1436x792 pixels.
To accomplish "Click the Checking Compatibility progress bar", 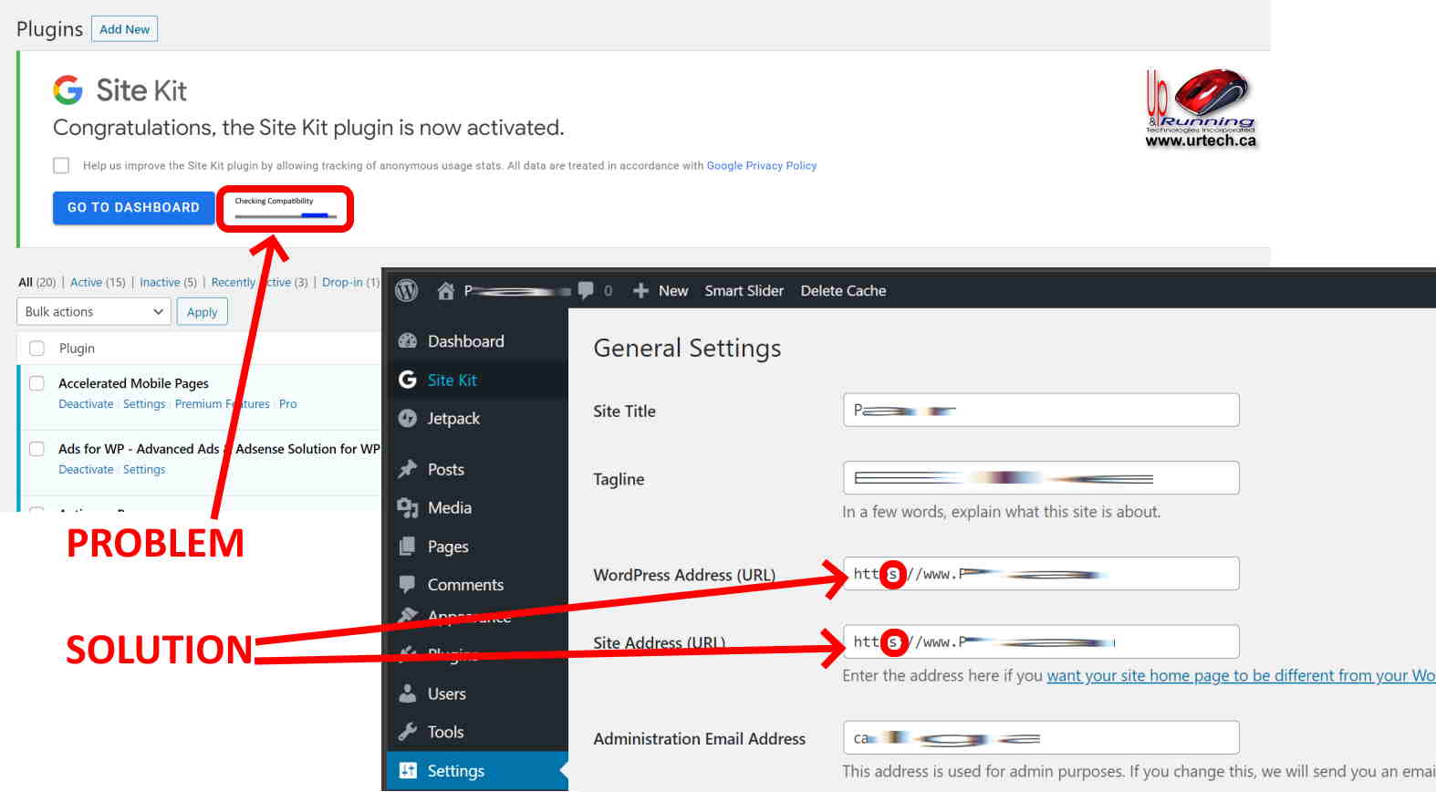I will [286, 215].
